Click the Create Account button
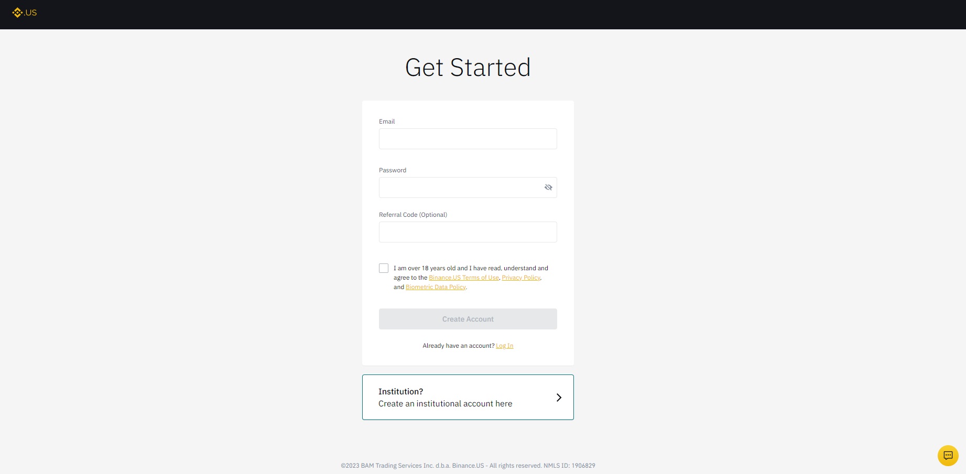The width and height of the screenshot is (966, 474). coord(468,319)
